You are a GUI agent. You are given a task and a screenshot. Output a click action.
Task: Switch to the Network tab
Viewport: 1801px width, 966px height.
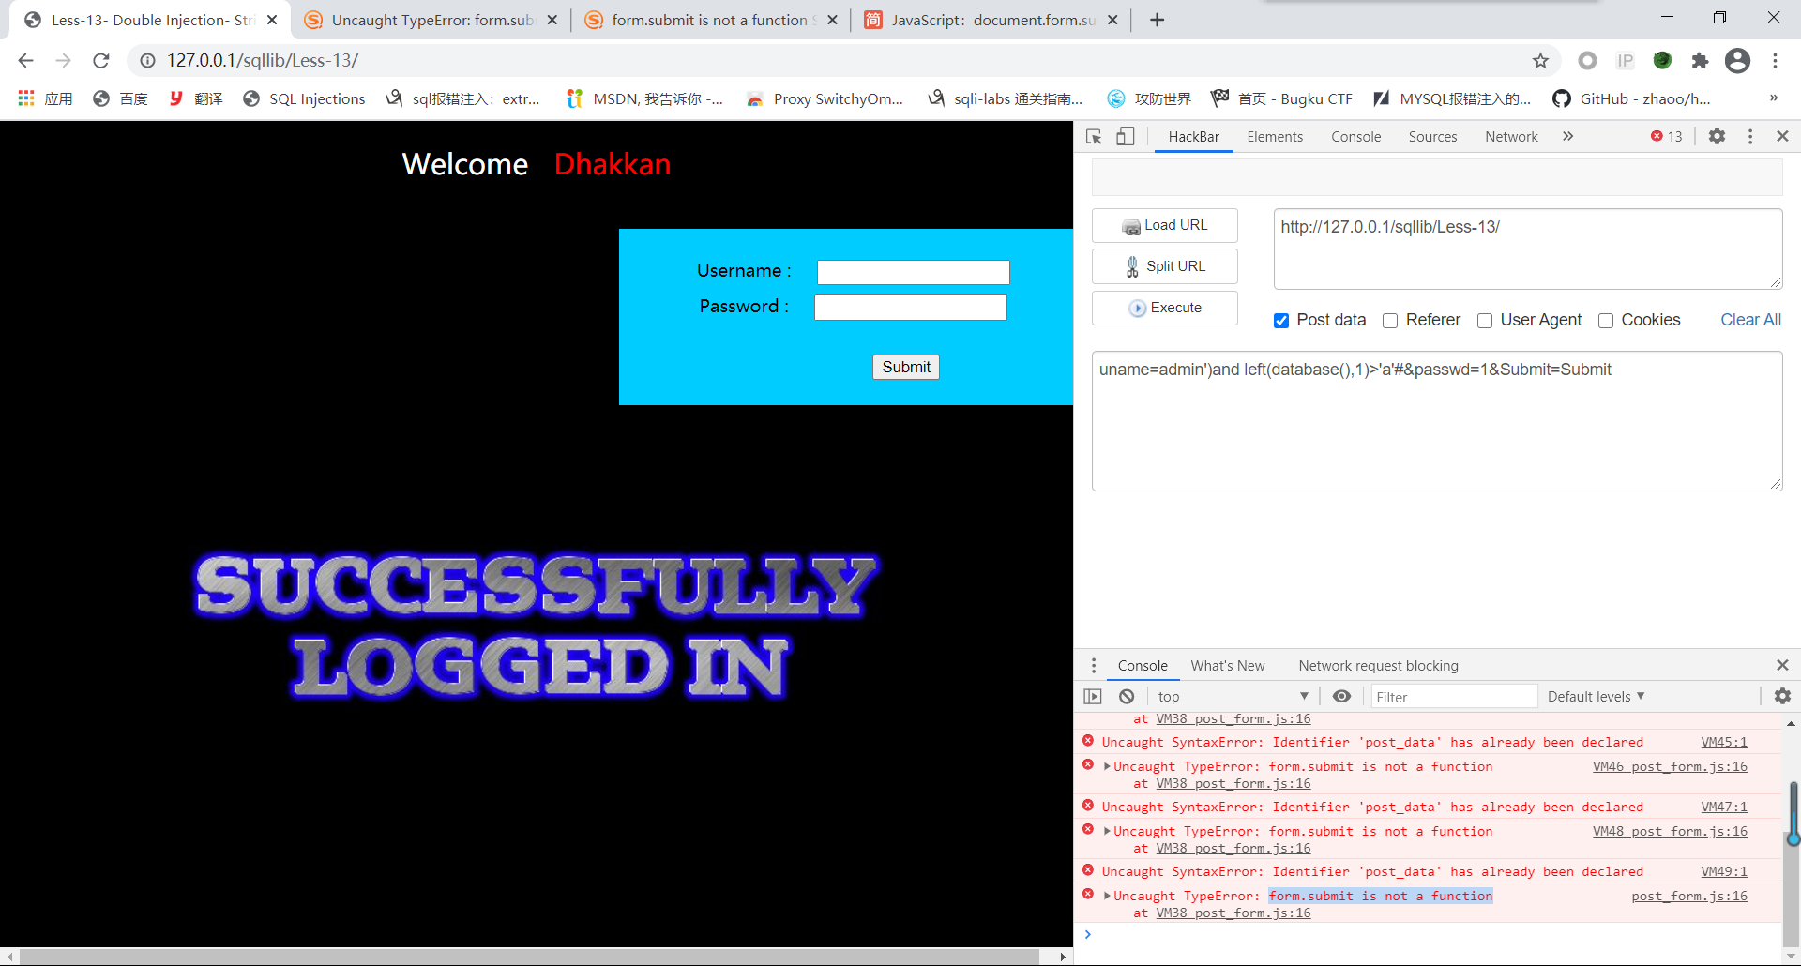pos(1510,137)
